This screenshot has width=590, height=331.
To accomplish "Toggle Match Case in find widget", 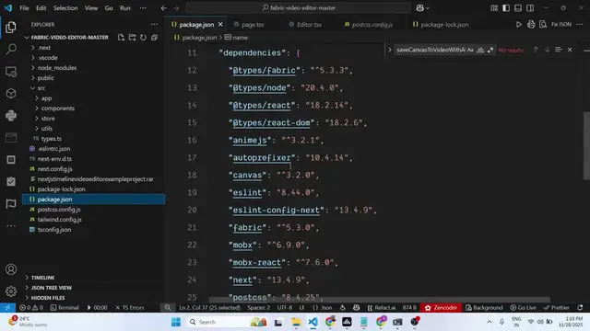I will click(x=470, y=50).
